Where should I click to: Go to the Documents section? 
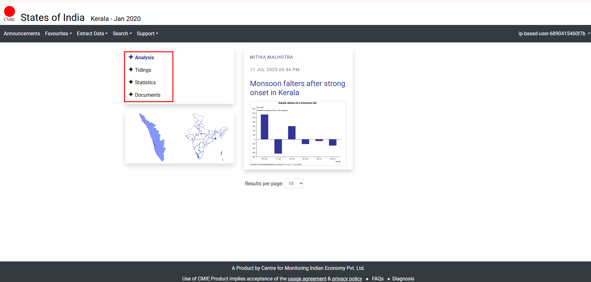(x=148, y=95)
